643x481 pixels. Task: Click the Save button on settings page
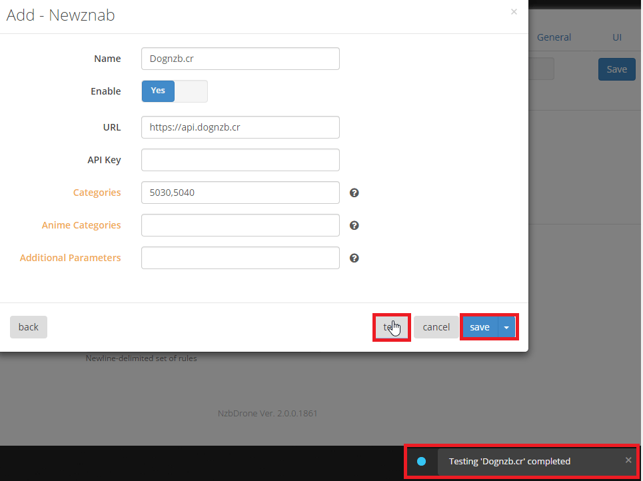click(x=616, y=69)
